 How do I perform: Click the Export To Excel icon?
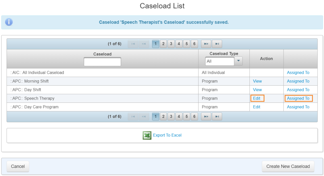(147, 135)
